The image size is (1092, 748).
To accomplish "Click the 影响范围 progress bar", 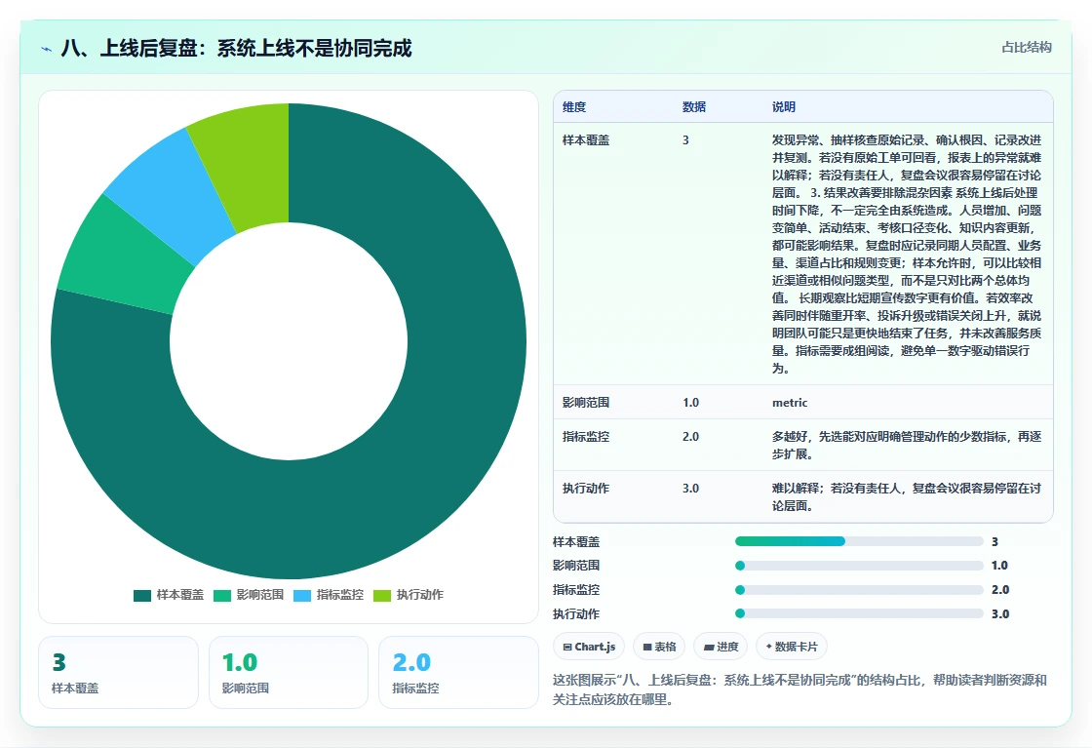I will pos(859,566).
